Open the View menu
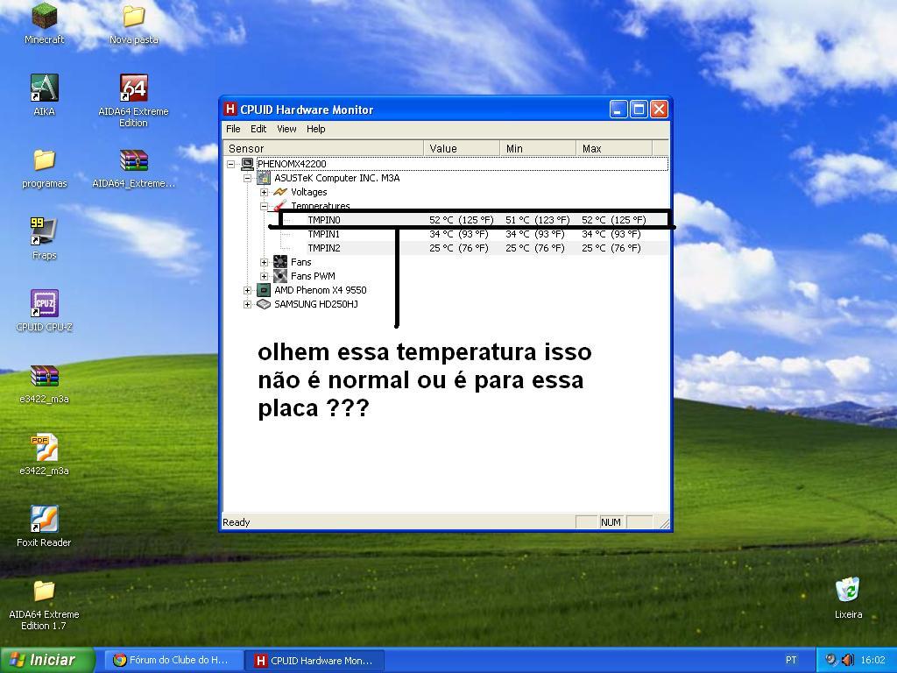This screenshot has height=673, width=897. click(x=286, y=129)
